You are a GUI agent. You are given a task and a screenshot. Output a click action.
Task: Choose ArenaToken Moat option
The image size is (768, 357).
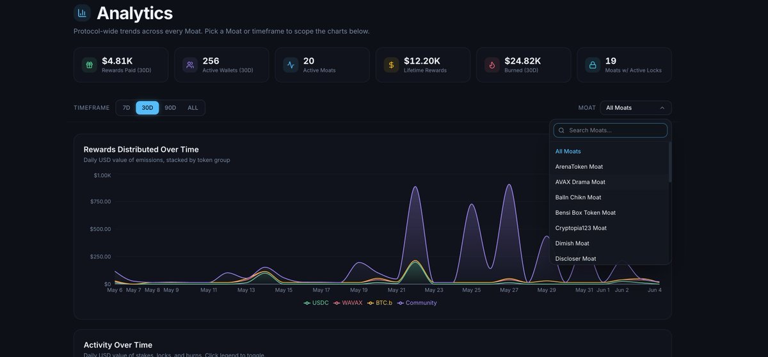(609, 166)
